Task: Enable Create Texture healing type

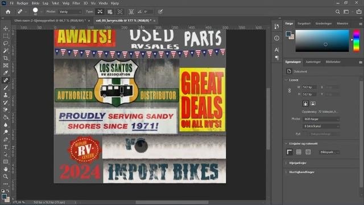Action: 110,11
